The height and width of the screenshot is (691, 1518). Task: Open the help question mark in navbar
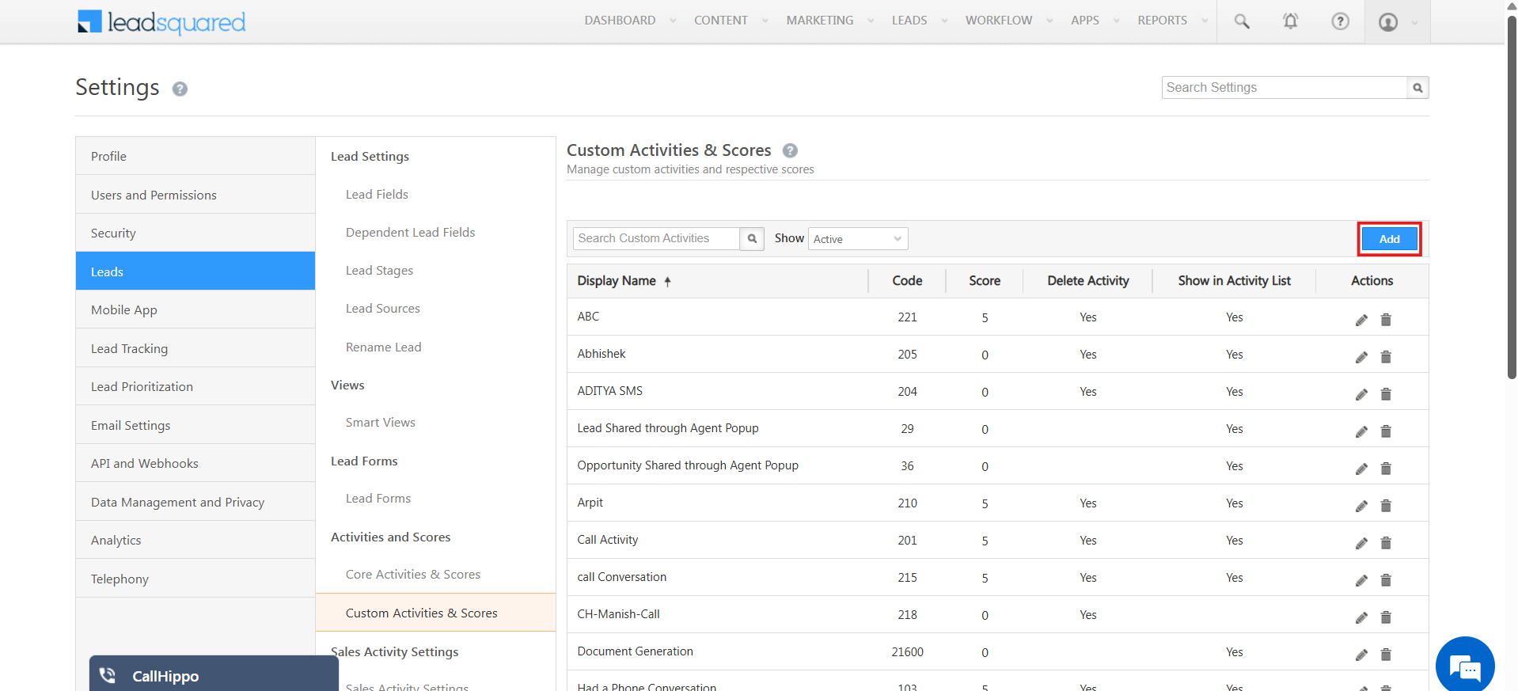1340,21
